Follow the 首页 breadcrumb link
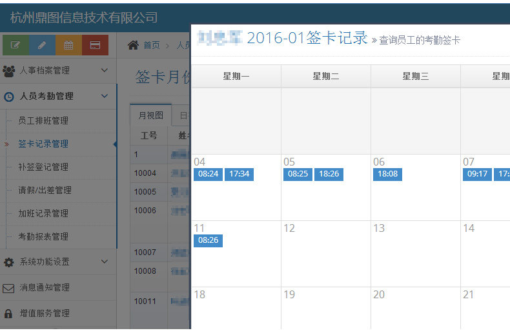510x333 pixels. tap(152, 45)
